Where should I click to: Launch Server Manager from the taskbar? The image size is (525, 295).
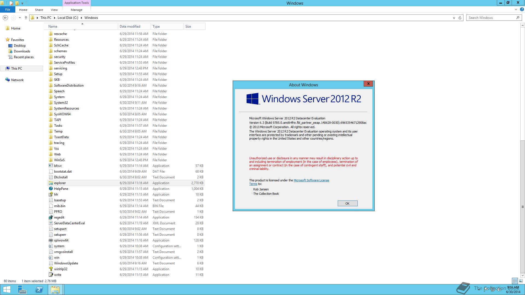(22, 290)
